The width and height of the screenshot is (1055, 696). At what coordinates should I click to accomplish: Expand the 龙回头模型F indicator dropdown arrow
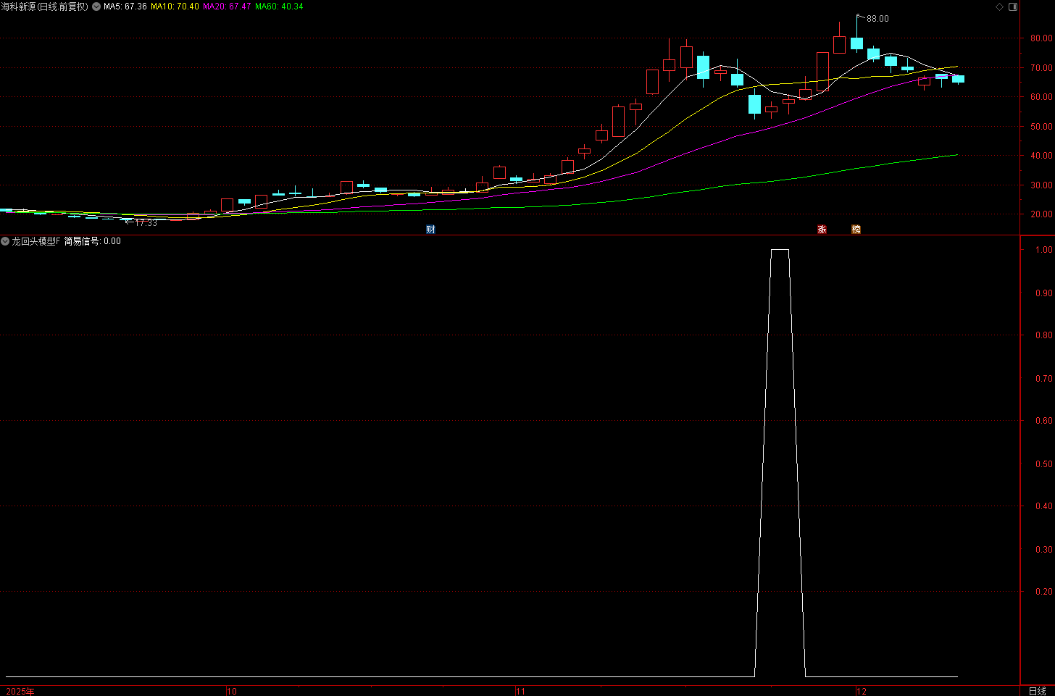pyautogui.click(x=5, y=241)
